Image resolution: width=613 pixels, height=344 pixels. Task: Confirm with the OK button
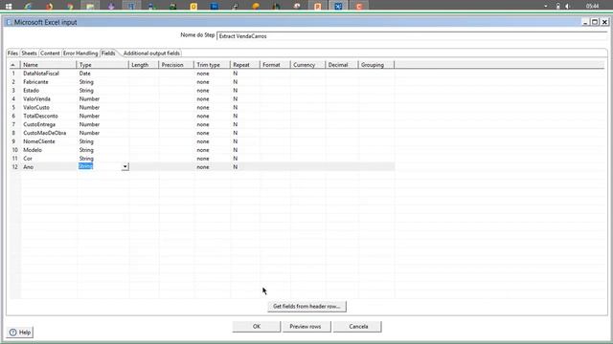coord(257,327)
